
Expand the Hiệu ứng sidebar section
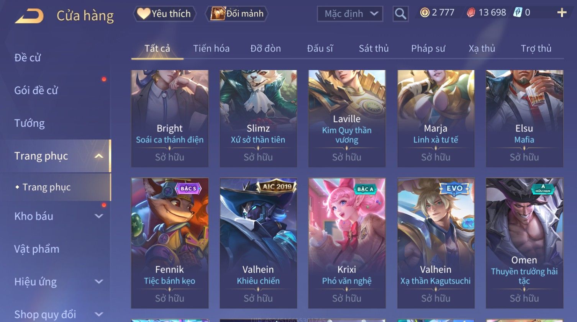point(99,281)
